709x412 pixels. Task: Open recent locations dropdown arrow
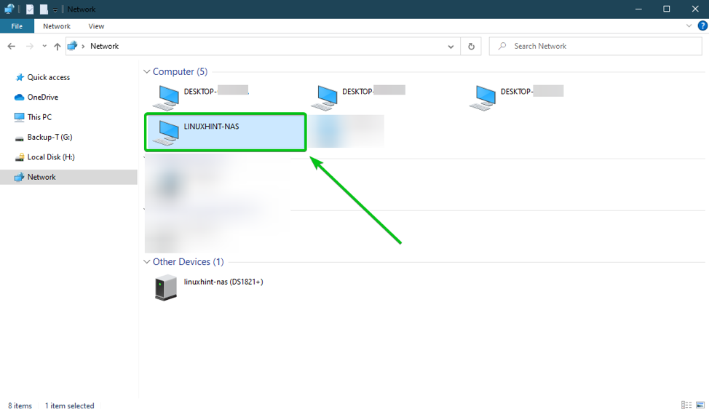tap(44, 46)
